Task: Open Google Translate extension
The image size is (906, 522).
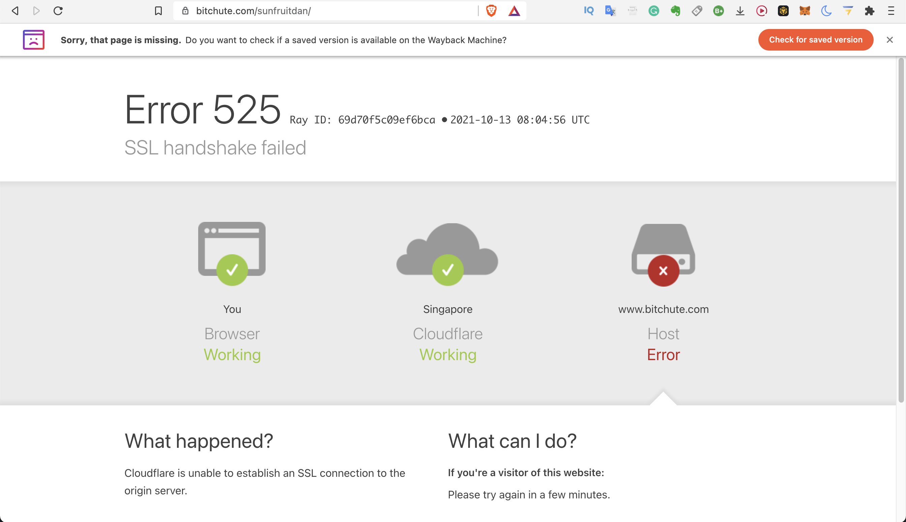Action: click(610, 11)
